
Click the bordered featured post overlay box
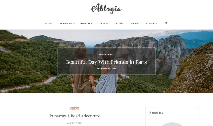(106, 61)
